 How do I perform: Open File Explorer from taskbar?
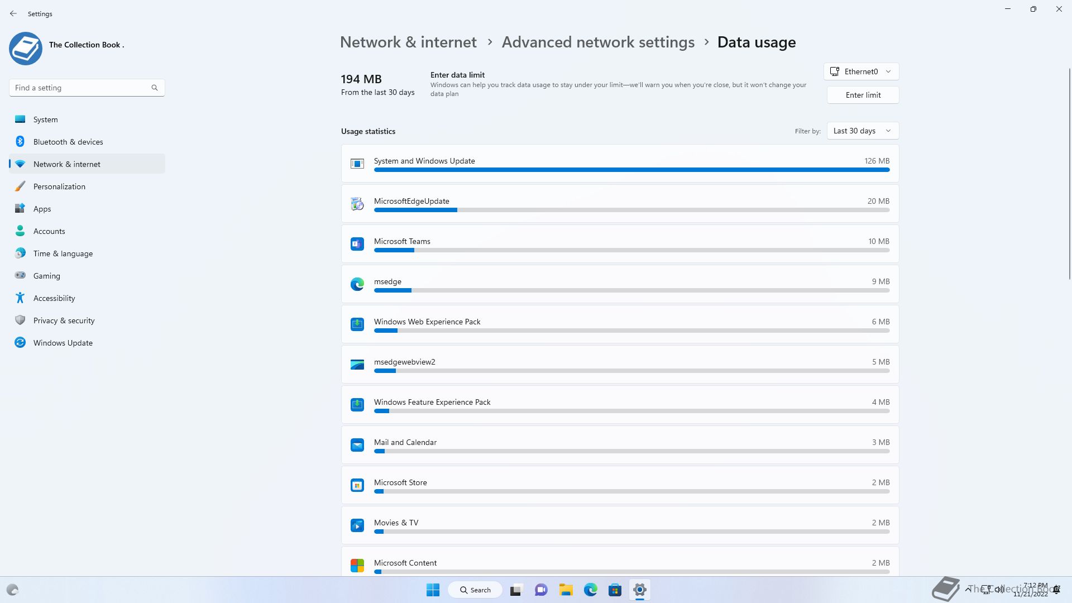pos(566,590)
